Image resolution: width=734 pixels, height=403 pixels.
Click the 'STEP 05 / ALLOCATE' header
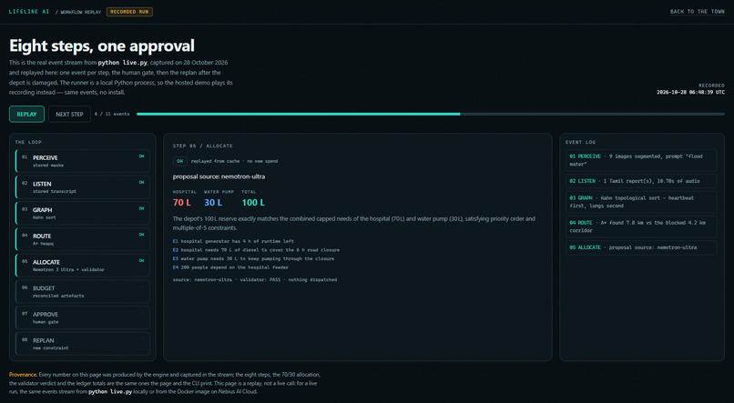(203, 146)
